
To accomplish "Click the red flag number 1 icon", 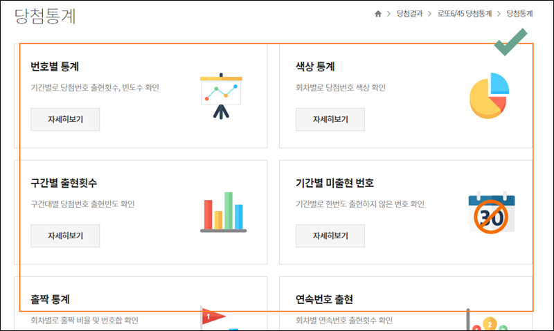I will click(213, 317).
